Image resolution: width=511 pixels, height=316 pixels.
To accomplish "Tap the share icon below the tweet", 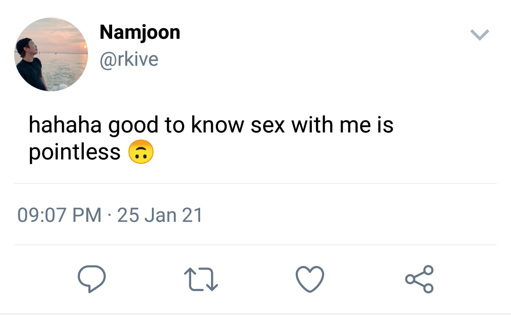I will [419, 279].
